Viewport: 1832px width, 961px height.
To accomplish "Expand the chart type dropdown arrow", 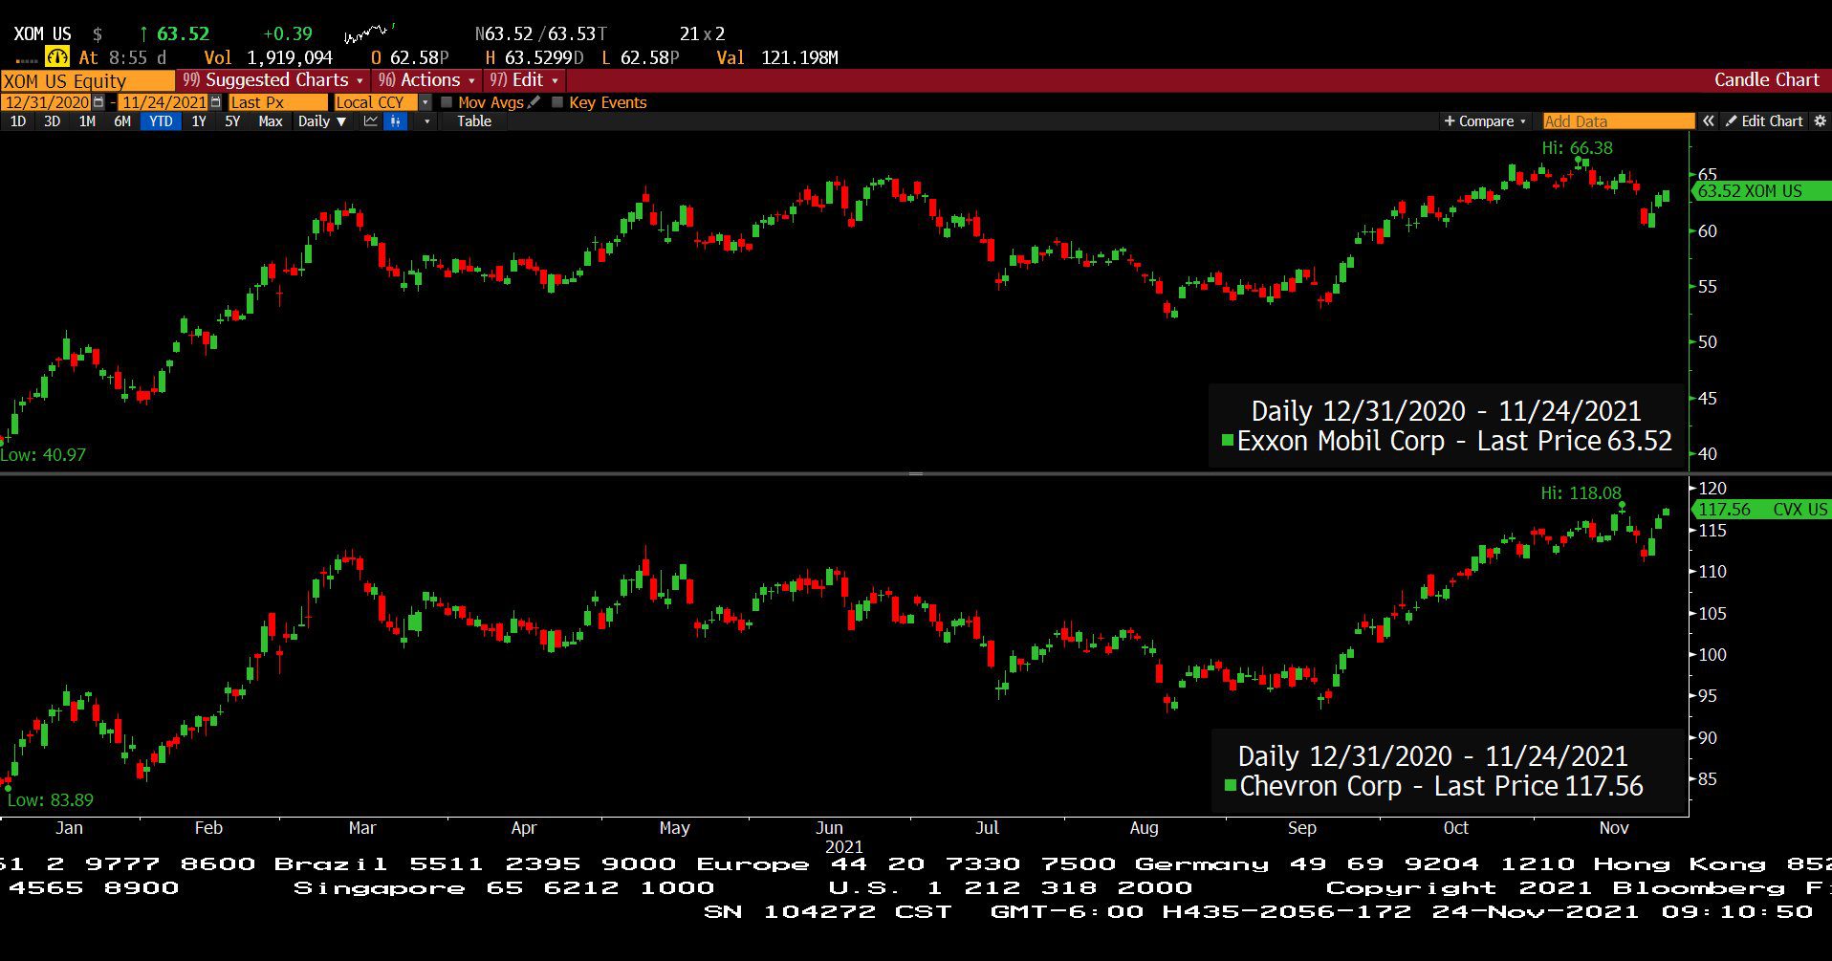I will (x=426, y=121).
